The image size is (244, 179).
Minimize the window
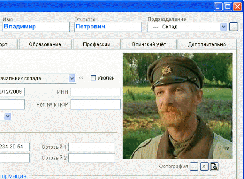218,7
